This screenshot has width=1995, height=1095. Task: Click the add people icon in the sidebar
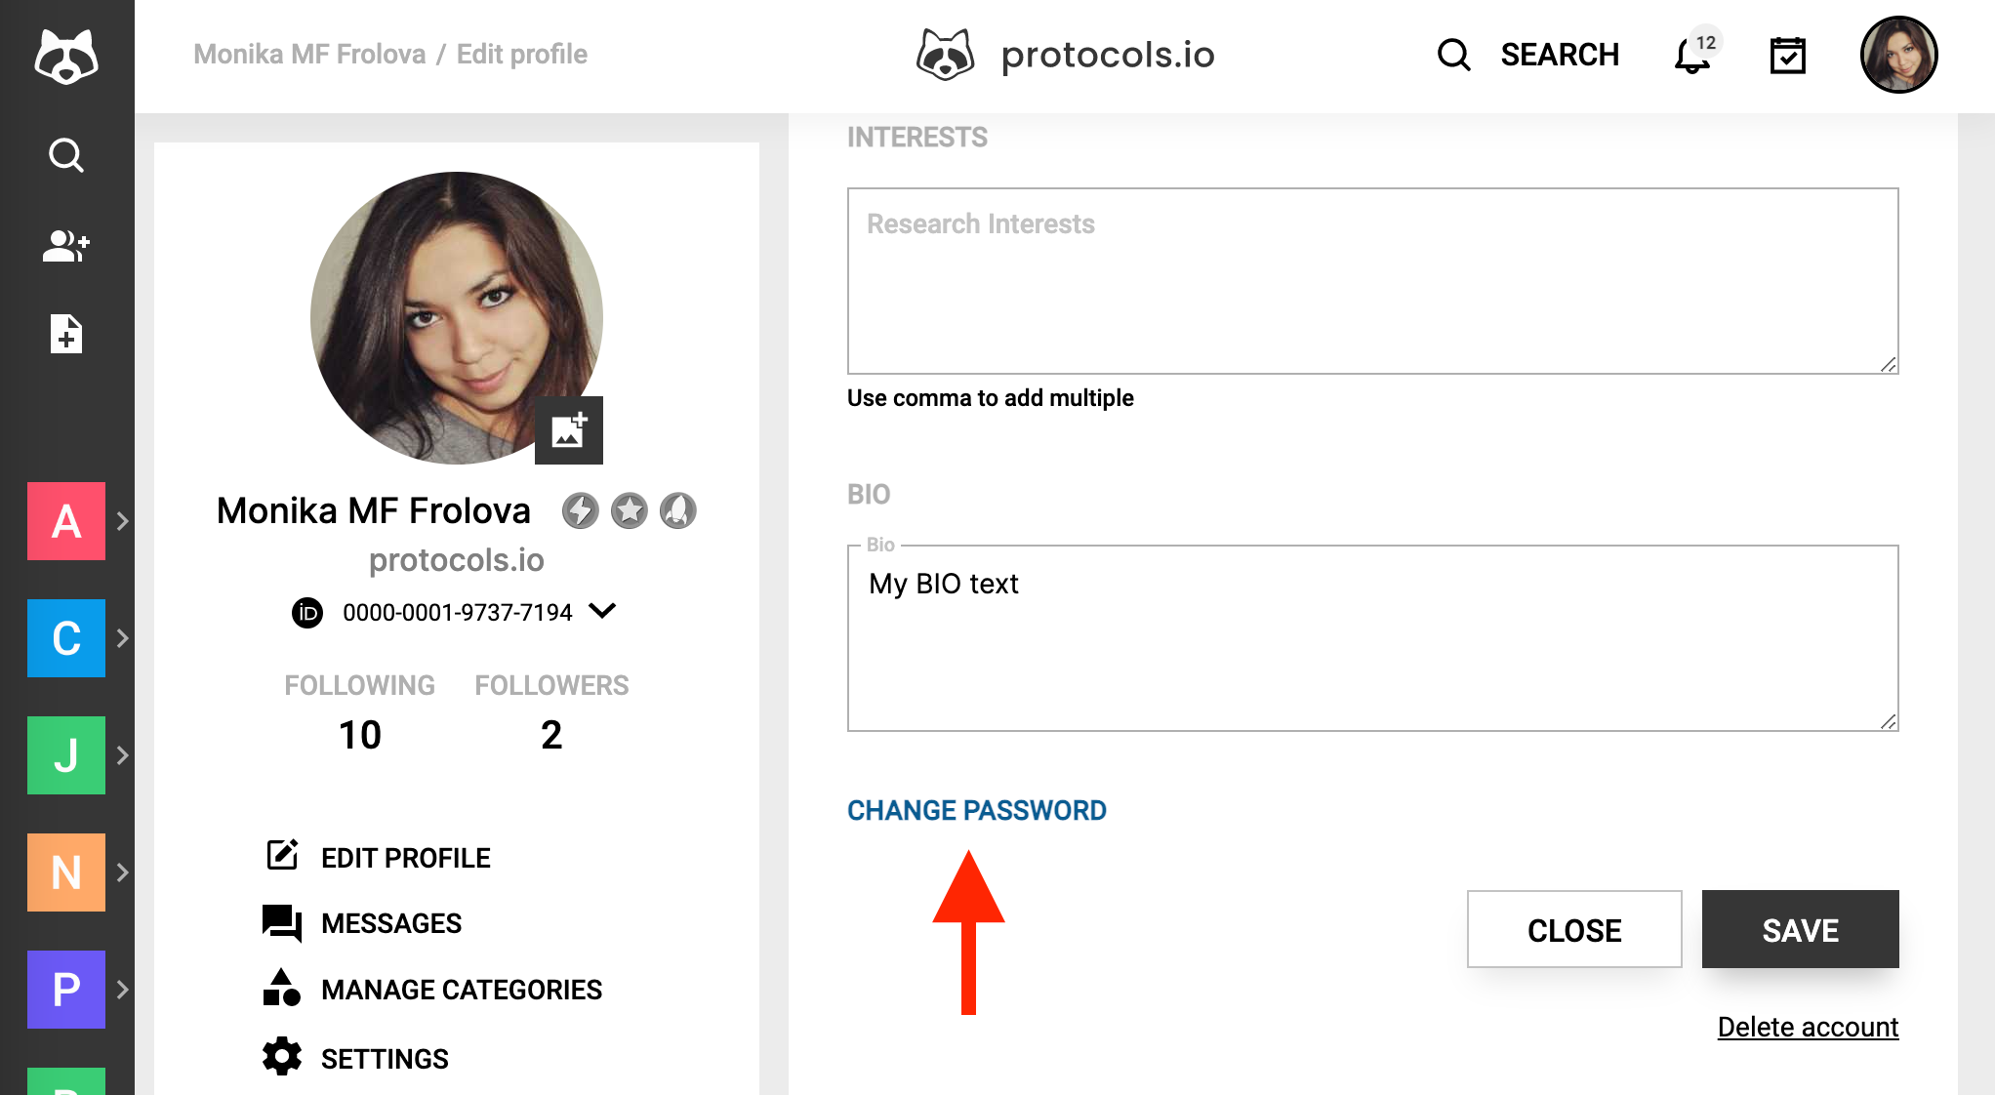[x=66, y=245]
